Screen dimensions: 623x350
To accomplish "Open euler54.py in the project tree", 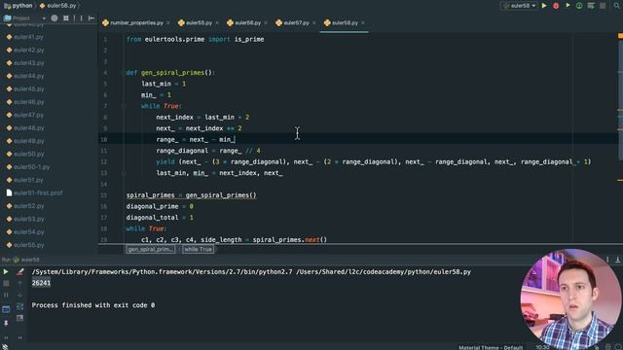I will pyautogui.click(x=25, y=232).
